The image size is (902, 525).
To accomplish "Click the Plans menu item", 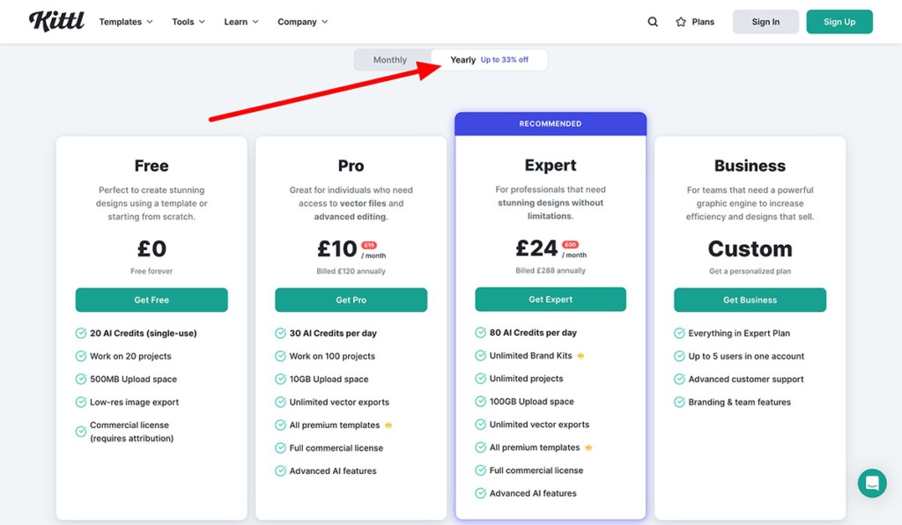I will point(700,21).
